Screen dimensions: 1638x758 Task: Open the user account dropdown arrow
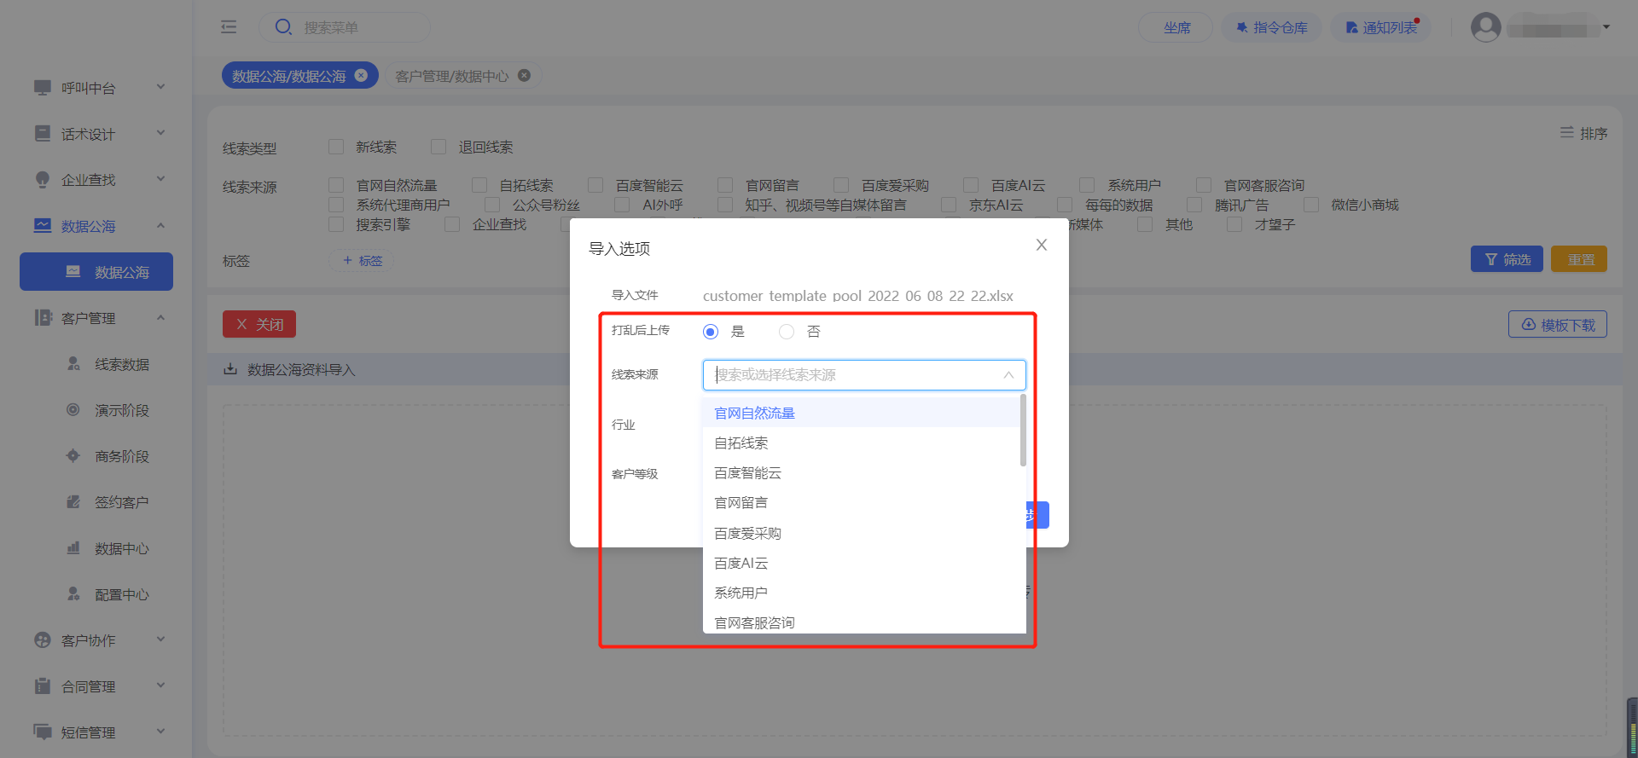1606,27
